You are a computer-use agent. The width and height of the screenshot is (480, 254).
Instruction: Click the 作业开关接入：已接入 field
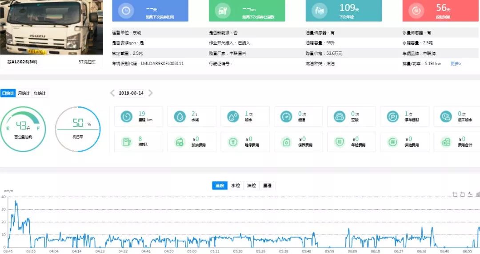(230, 43)
